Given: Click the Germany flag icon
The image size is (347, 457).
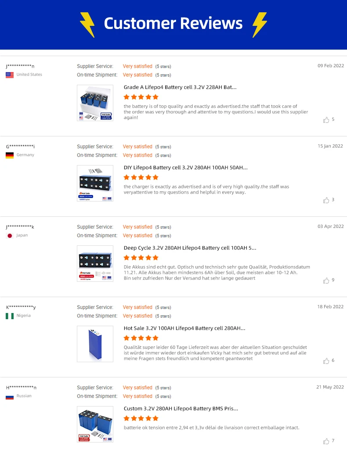Looking at the screenshot, I should click(10, 155).
